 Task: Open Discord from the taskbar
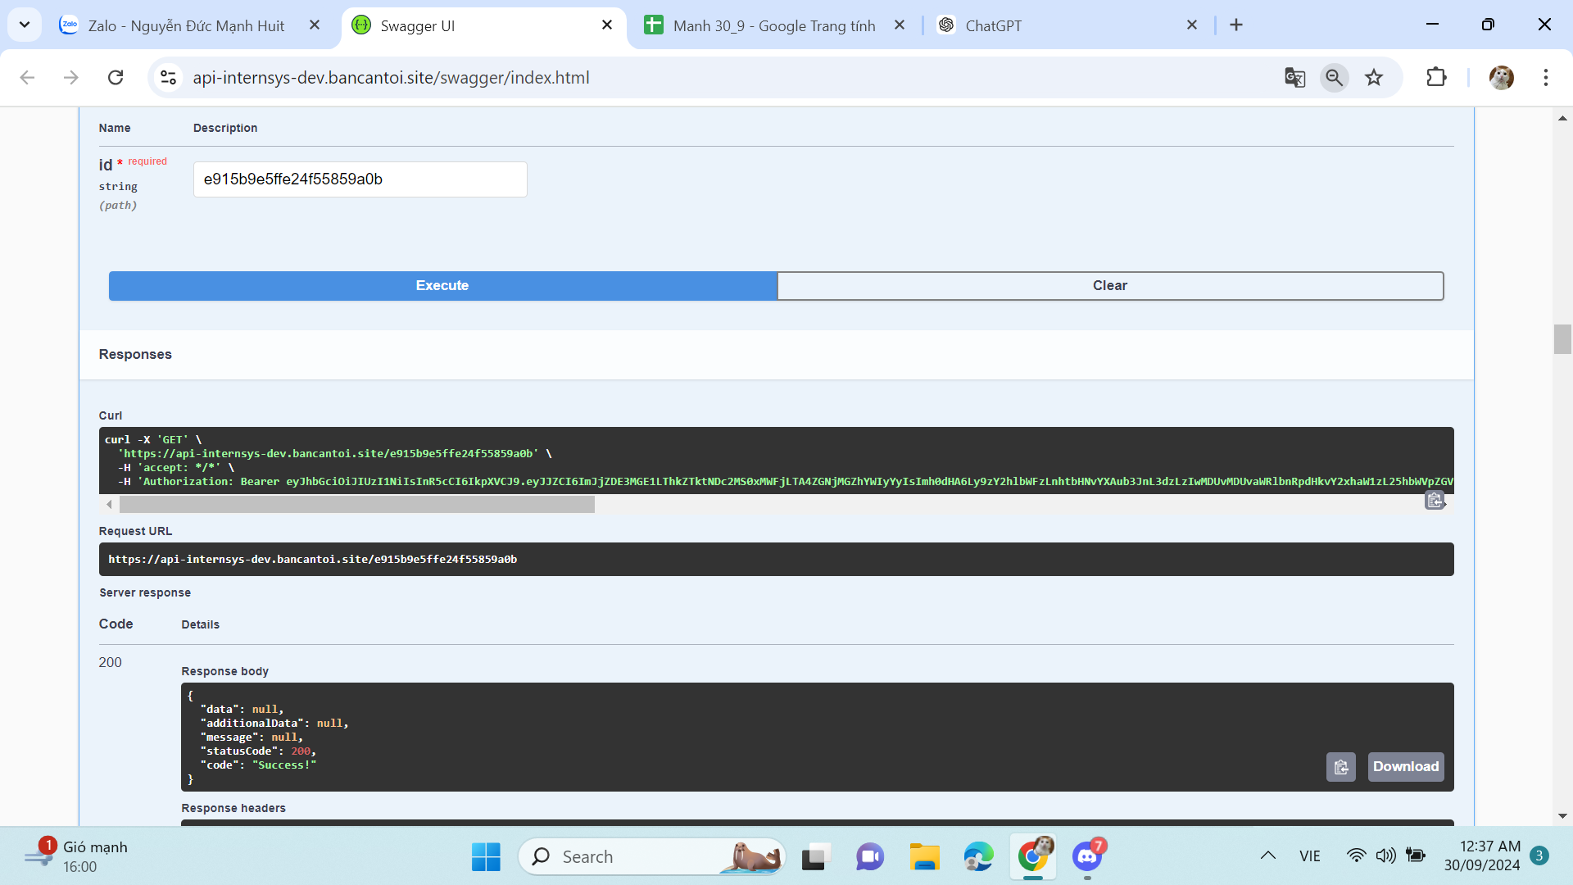pyautogui.click(x=1087, y=857)
